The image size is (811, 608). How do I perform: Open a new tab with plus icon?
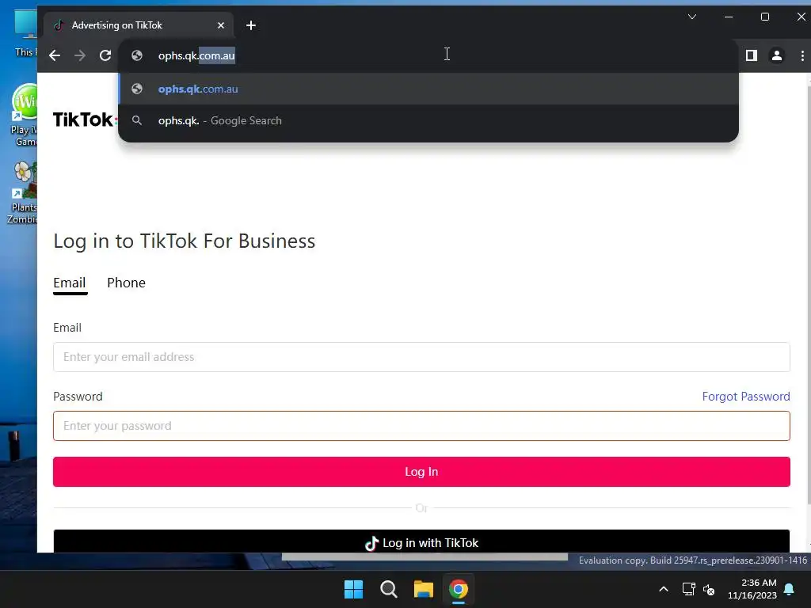[x=251, y=25]
